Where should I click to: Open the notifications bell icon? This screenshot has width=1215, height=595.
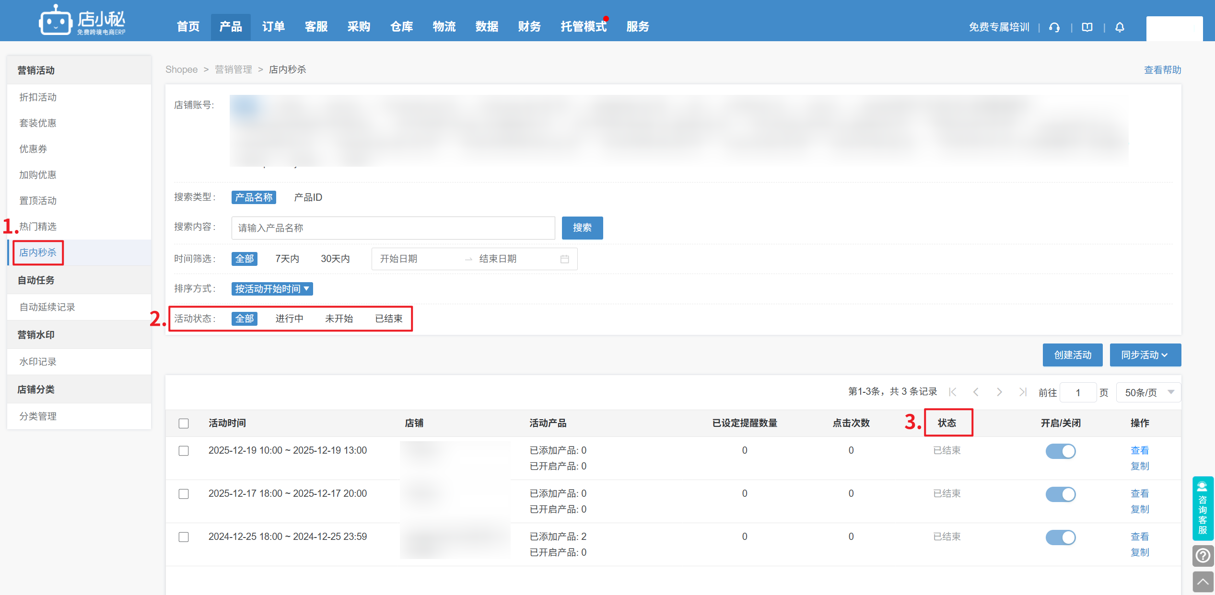1120,27
